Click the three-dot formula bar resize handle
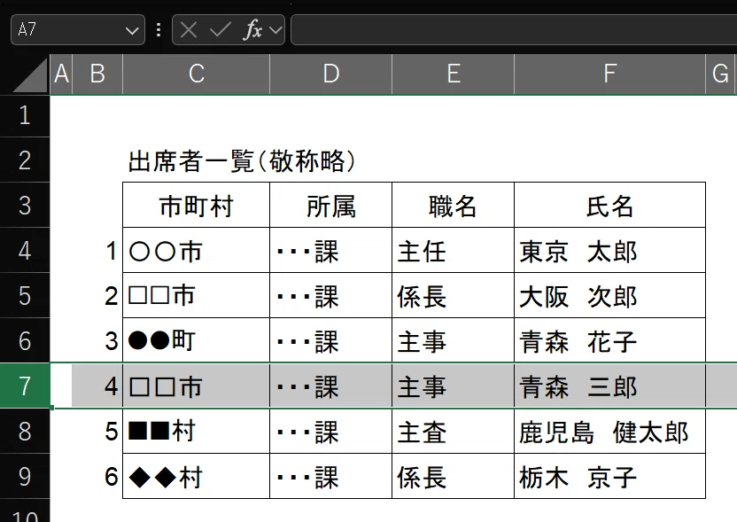Viewport: 737px width, 522px height. (159, 29)
